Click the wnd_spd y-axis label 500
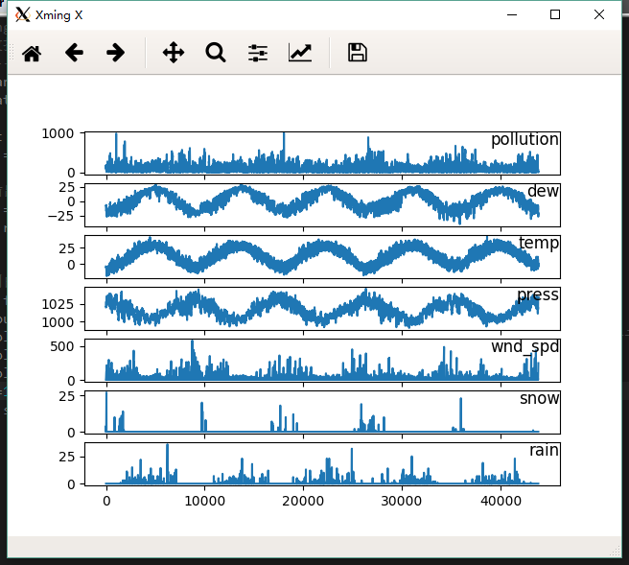Screen dimensions: 629x565 (x=62, y=346)
